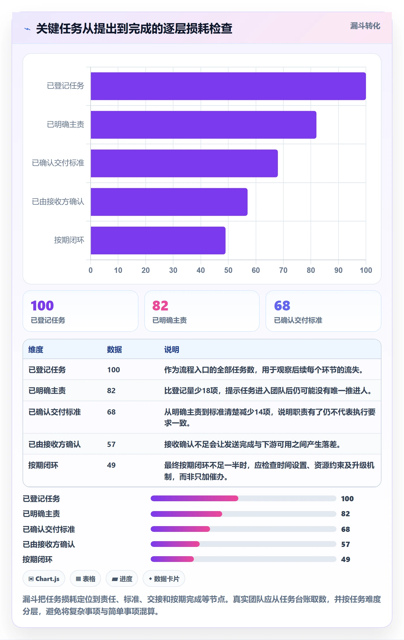Click the 已登记任务 chart axis label

66,86
